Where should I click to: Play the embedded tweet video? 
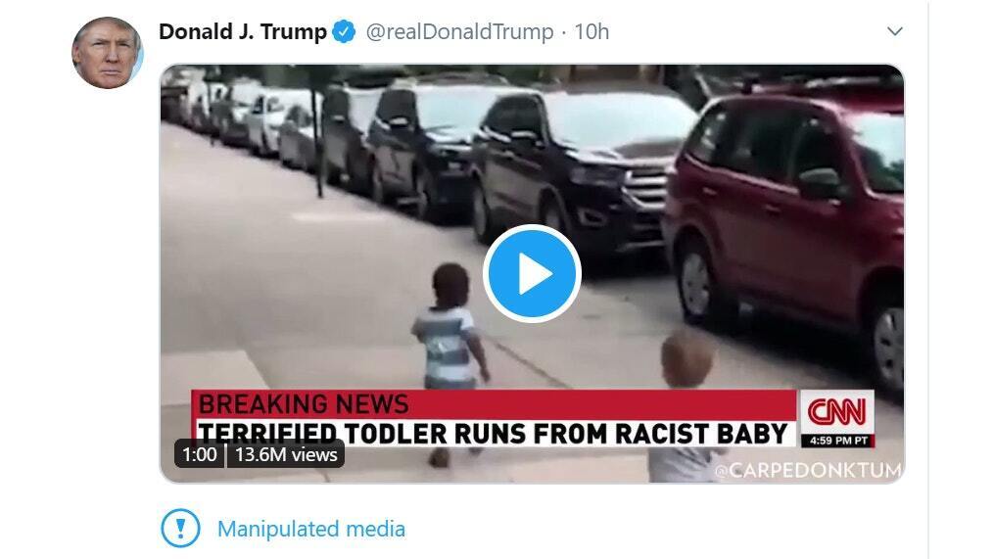[x=532, y=273]
